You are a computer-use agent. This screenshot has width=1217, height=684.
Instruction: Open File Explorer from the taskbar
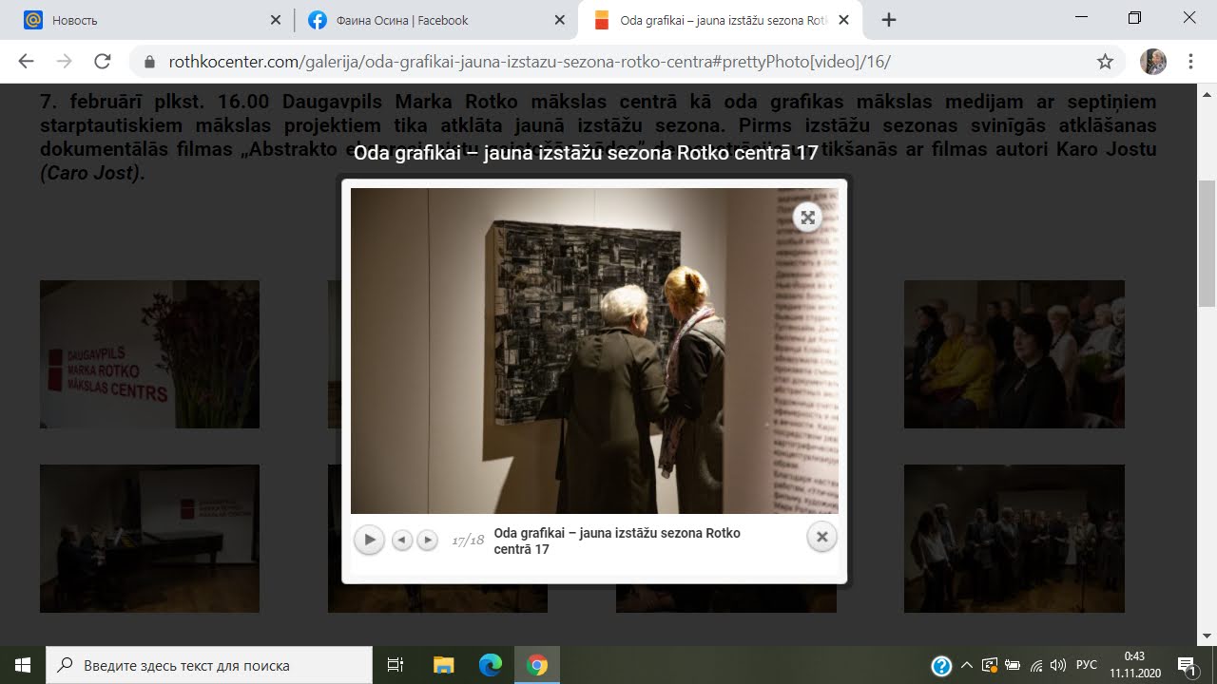click(x=444, y=665)
